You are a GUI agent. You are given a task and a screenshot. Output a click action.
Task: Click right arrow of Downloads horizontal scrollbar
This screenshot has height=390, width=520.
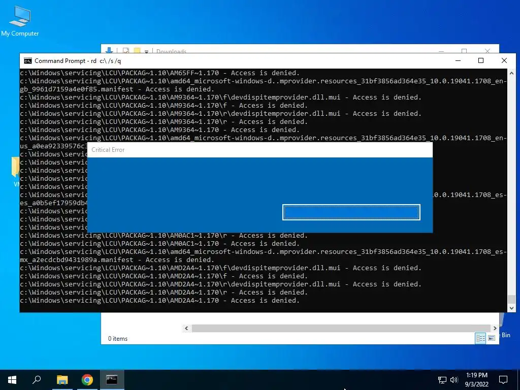pyautogui.click(x=495, y=329)
